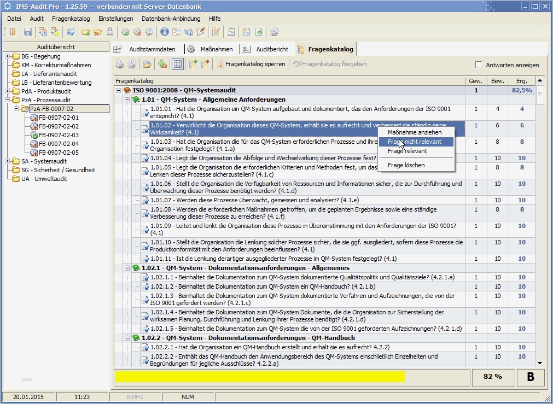This screenshot has height=404, width=553.
Task: Choose 'Maßnahme anziehen' in context menu
Action: point(414,132)
